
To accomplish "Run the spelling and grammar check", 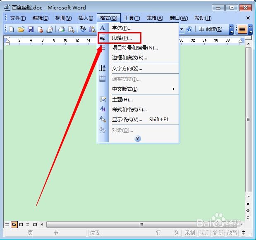I will (x=83, y=29).
